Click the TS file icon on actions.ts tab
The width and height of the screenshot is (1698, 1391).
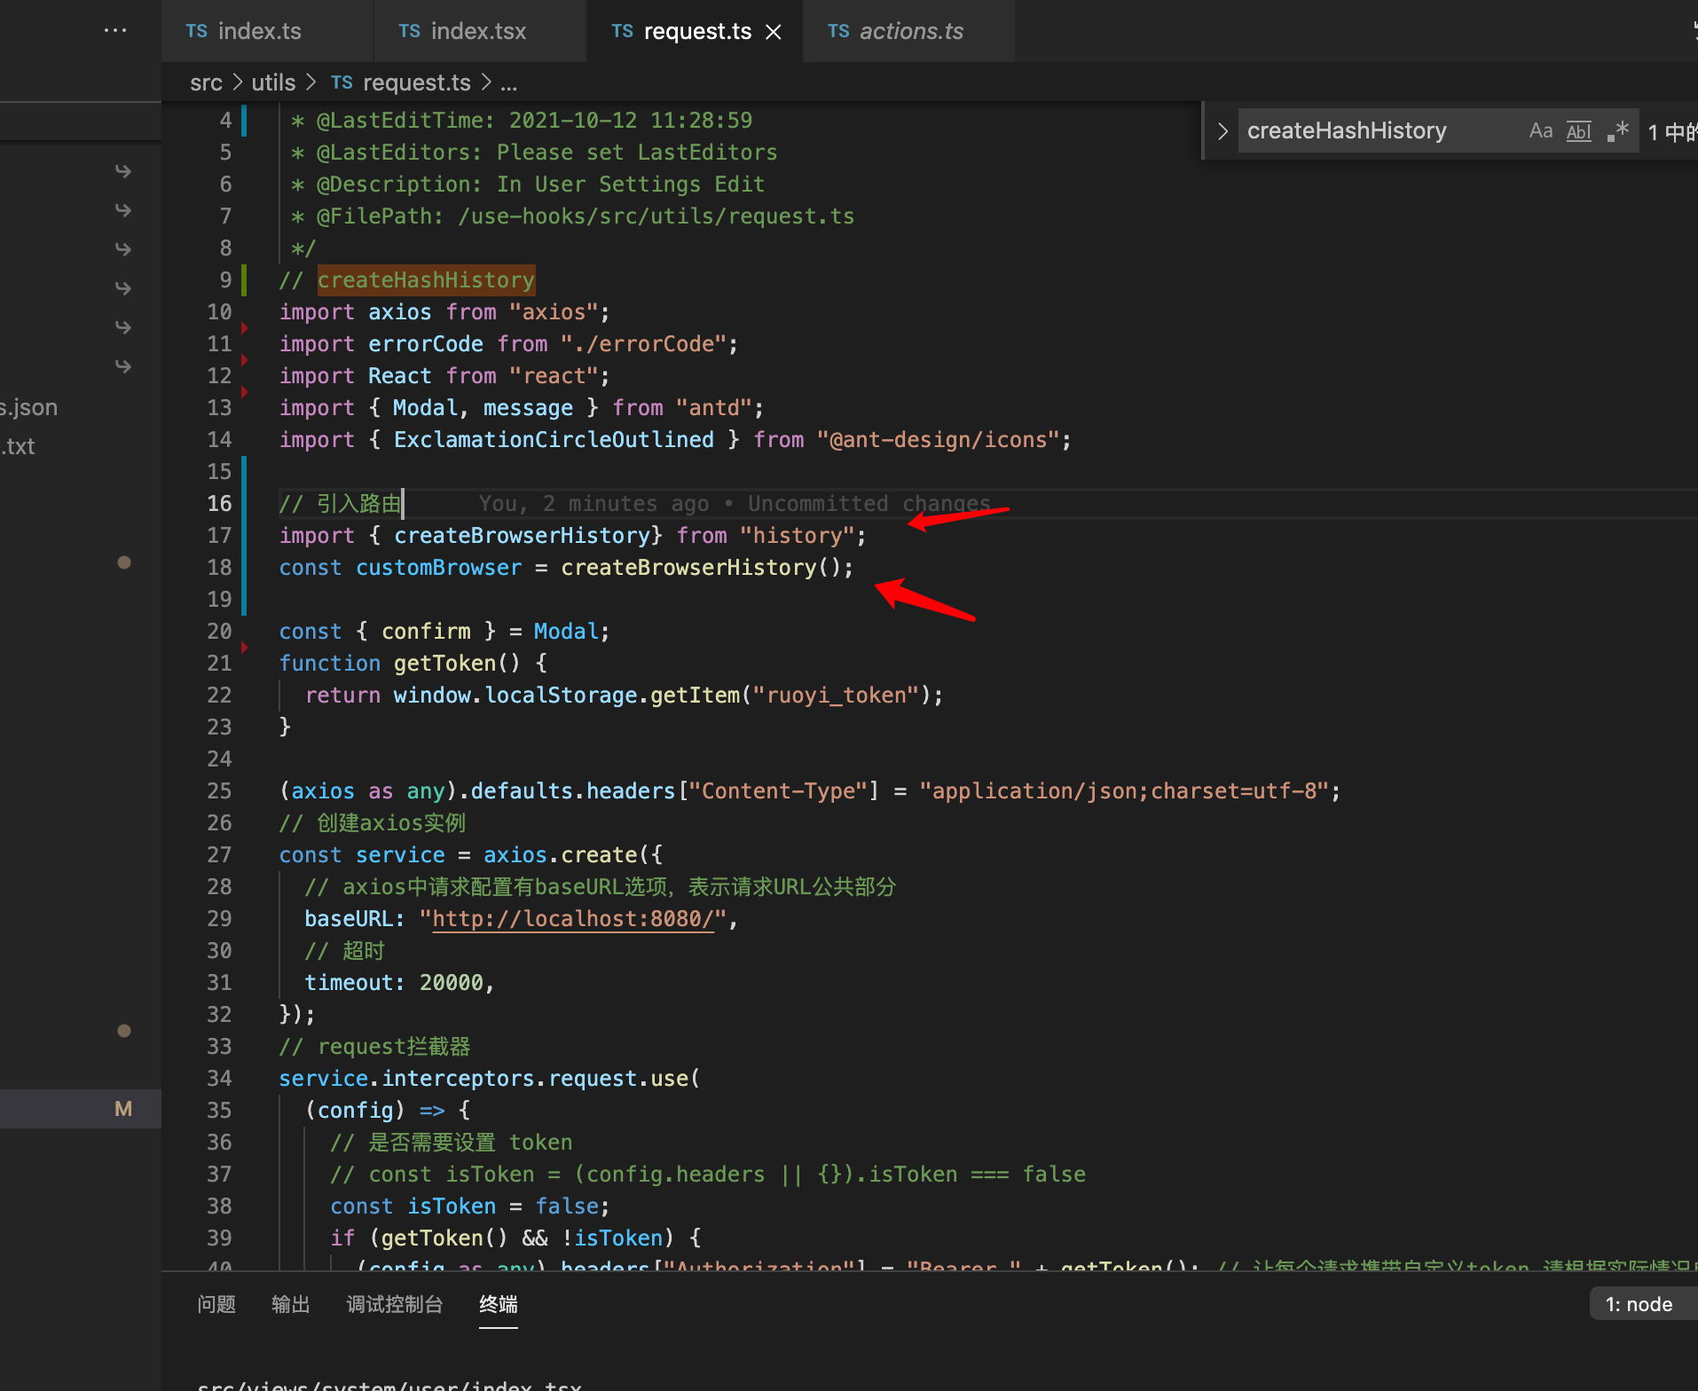point(838,31)
